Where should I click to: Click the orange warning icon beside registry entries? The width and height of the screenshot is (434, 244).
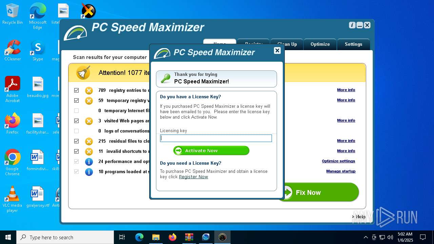pyautogui.click(x=89, y=90)
